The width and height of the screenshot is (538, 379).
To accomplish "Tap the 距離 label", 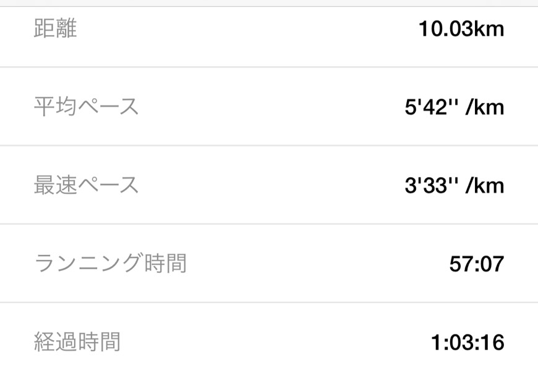I will pyautogui.click(x=55, y=28).
